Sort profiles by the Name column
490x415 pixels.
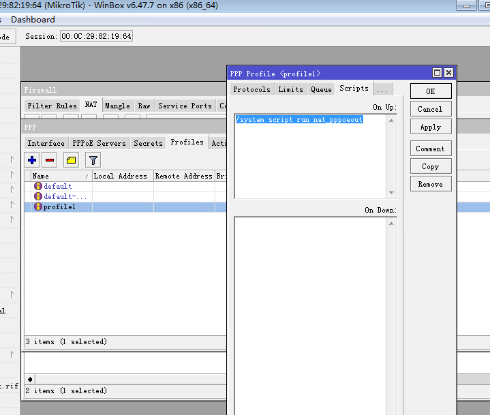coord(61,176)
